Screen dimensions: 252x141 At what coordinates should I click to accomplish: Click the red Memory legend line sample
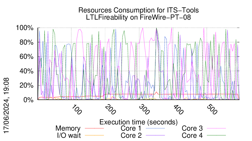pos(94,128)
